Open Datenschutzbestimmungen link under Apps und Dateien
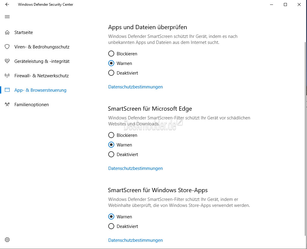The height and width of the screenshot is (249, 307). (x=136, y=87)
